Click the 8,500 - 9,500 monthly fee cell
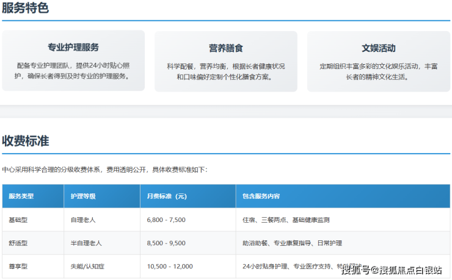Image resolution: width=452 pixels, height=280 pixels. tap(166, 243)
